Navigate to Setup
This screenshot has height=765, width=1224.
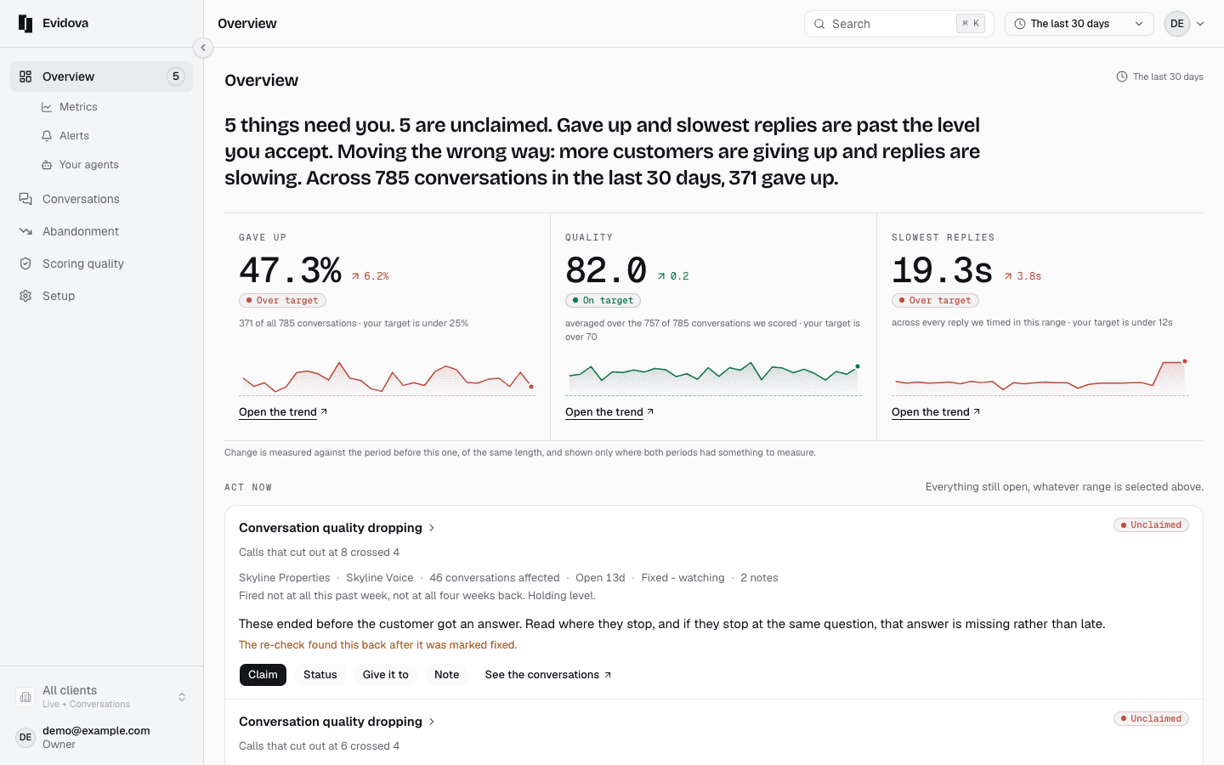click(x=101, y=296)
